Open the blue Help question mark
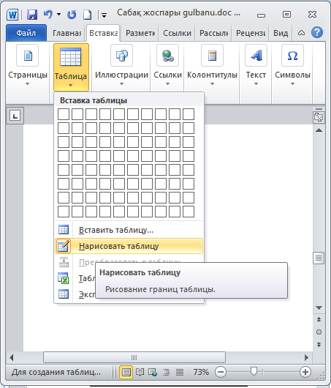Screen dimensions: 331x388 pyautogui.click(x=317, y=32)
